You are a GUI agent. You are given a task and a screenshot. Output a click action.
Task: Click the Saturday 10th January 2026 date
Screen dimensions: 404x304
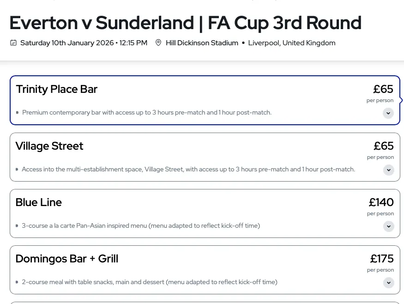point(67,43)
